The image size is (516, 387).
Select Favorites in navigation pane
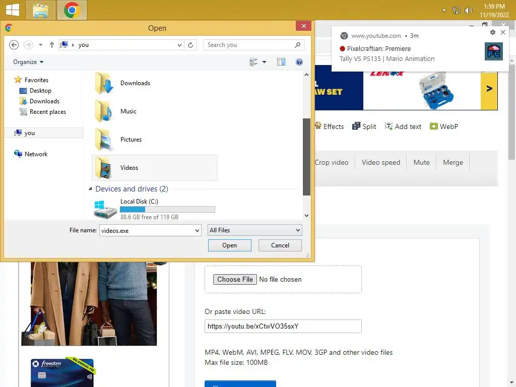pyautogui.click(x=32, y=80)
